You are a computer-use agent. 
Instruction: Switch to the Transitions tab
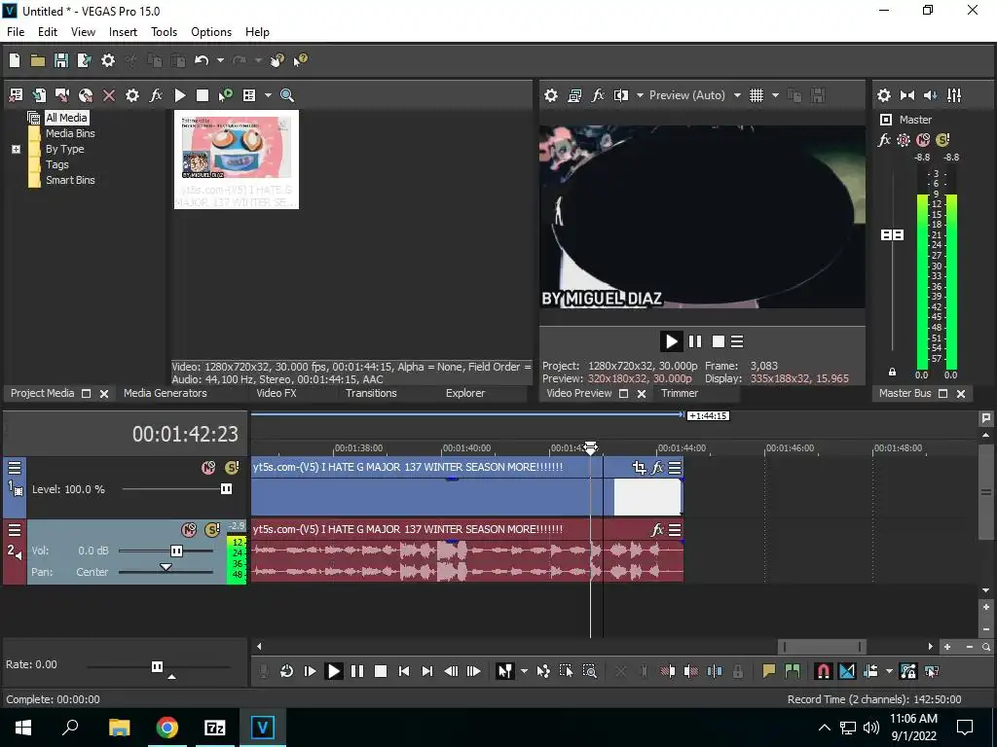[x=371, y=393]
